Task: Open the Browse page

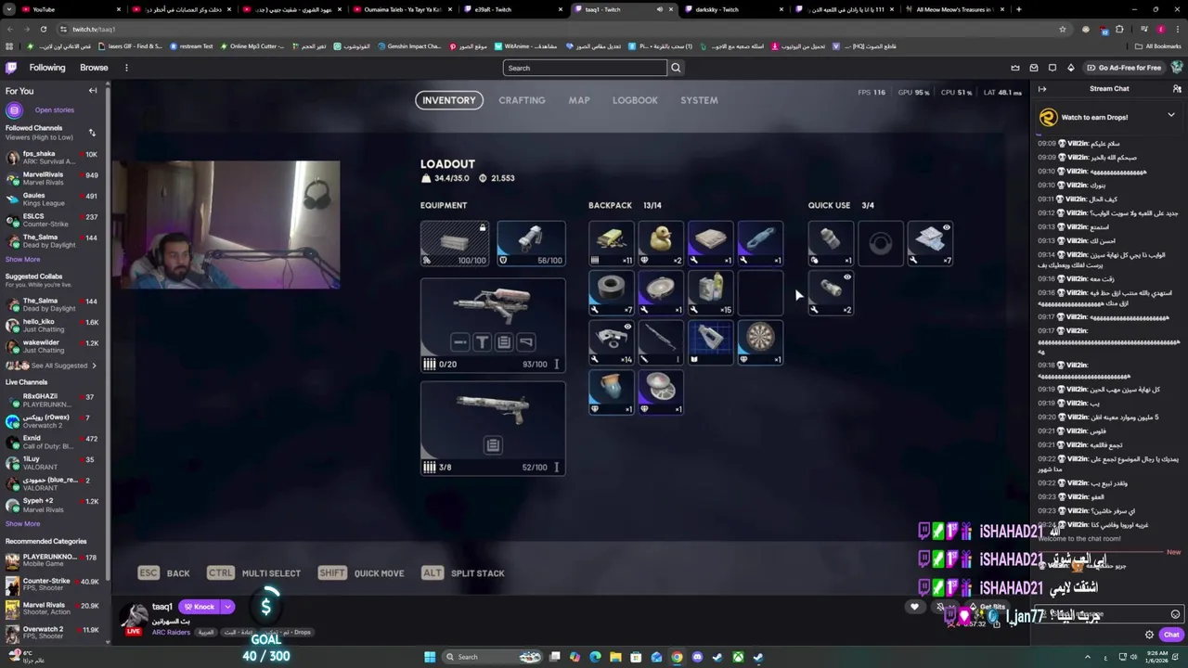Action: (94, 68)
